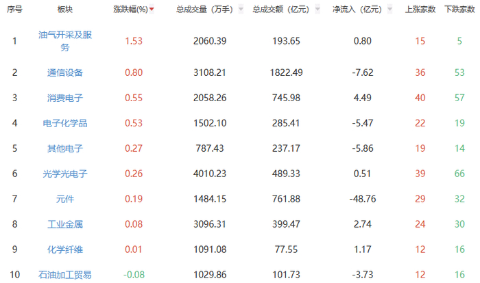Open the 元件 sector link

click(65, 199)
